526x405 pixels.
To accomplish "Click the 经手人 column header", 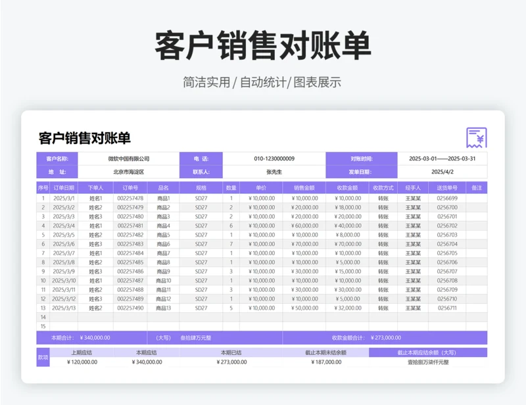I will (x=413, y=188).
